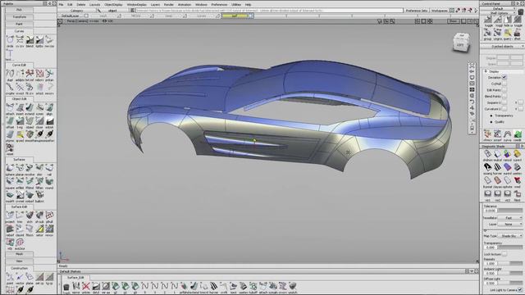Select the round surface tool
Screen dimensions: 525x295
tap(49, 182)
